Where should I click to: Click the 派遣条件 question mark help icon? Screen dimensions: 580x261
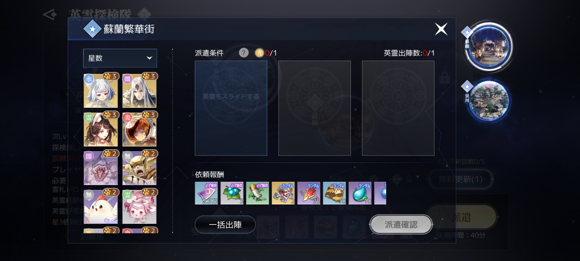click(244, 53)
